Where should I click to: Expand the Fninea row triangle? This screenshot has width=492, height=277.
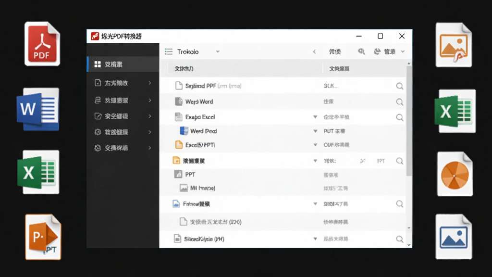315,204
